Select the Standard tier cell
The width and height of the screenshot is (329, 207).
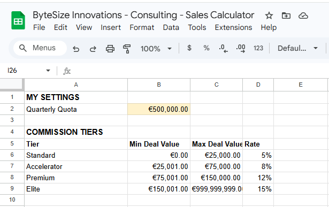pos(76,155)
